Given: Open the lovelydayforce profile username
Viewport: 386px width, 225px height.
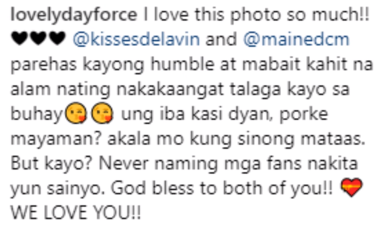Looking at the screenshot, I should [74, 15].
